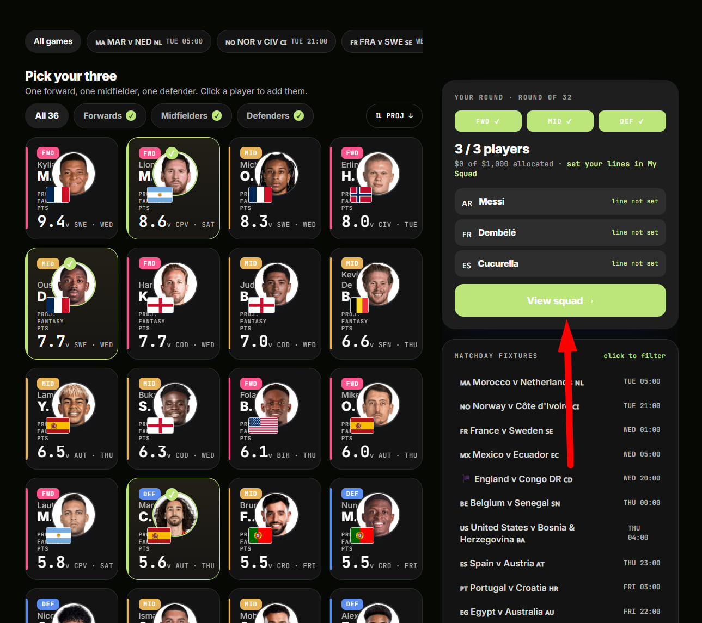Click the DEF slot badge in round panel
This screenshot has height=623, width=702.
pos(632,121)
